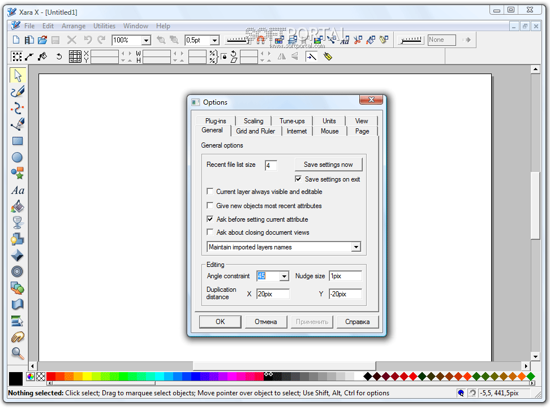The width and height of the screenshot is (550, 410).
Task: Uncheck Ask before setting current attribute
Action: [x=210, y=219]
